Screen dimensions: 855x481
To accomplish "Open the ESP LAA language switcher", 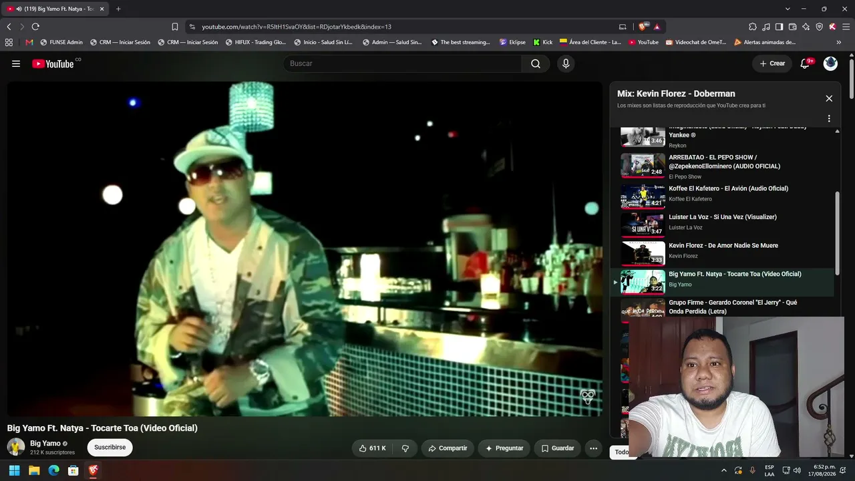I will [x=769, y=470].
